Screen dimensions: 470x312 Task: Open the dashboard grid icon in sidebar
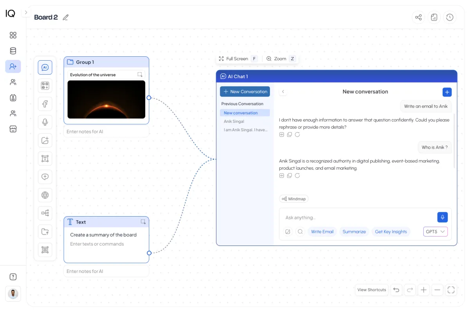pyautogui.click(x=13, y=35)
